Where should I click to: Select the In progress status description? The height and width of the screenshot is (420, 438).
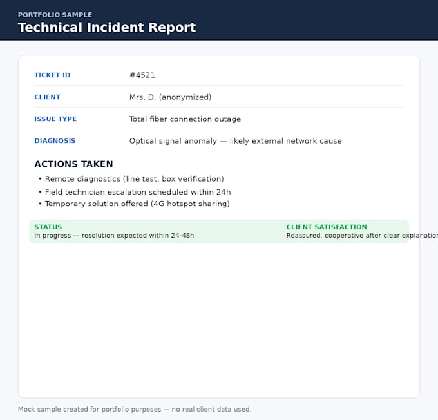point(114,236)
